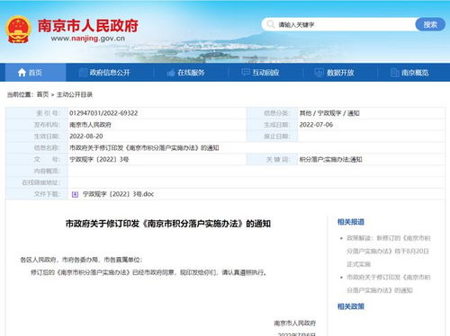Click the 相关报道 section heading
This screenshot has width=450, height=336.
(351, 222)
